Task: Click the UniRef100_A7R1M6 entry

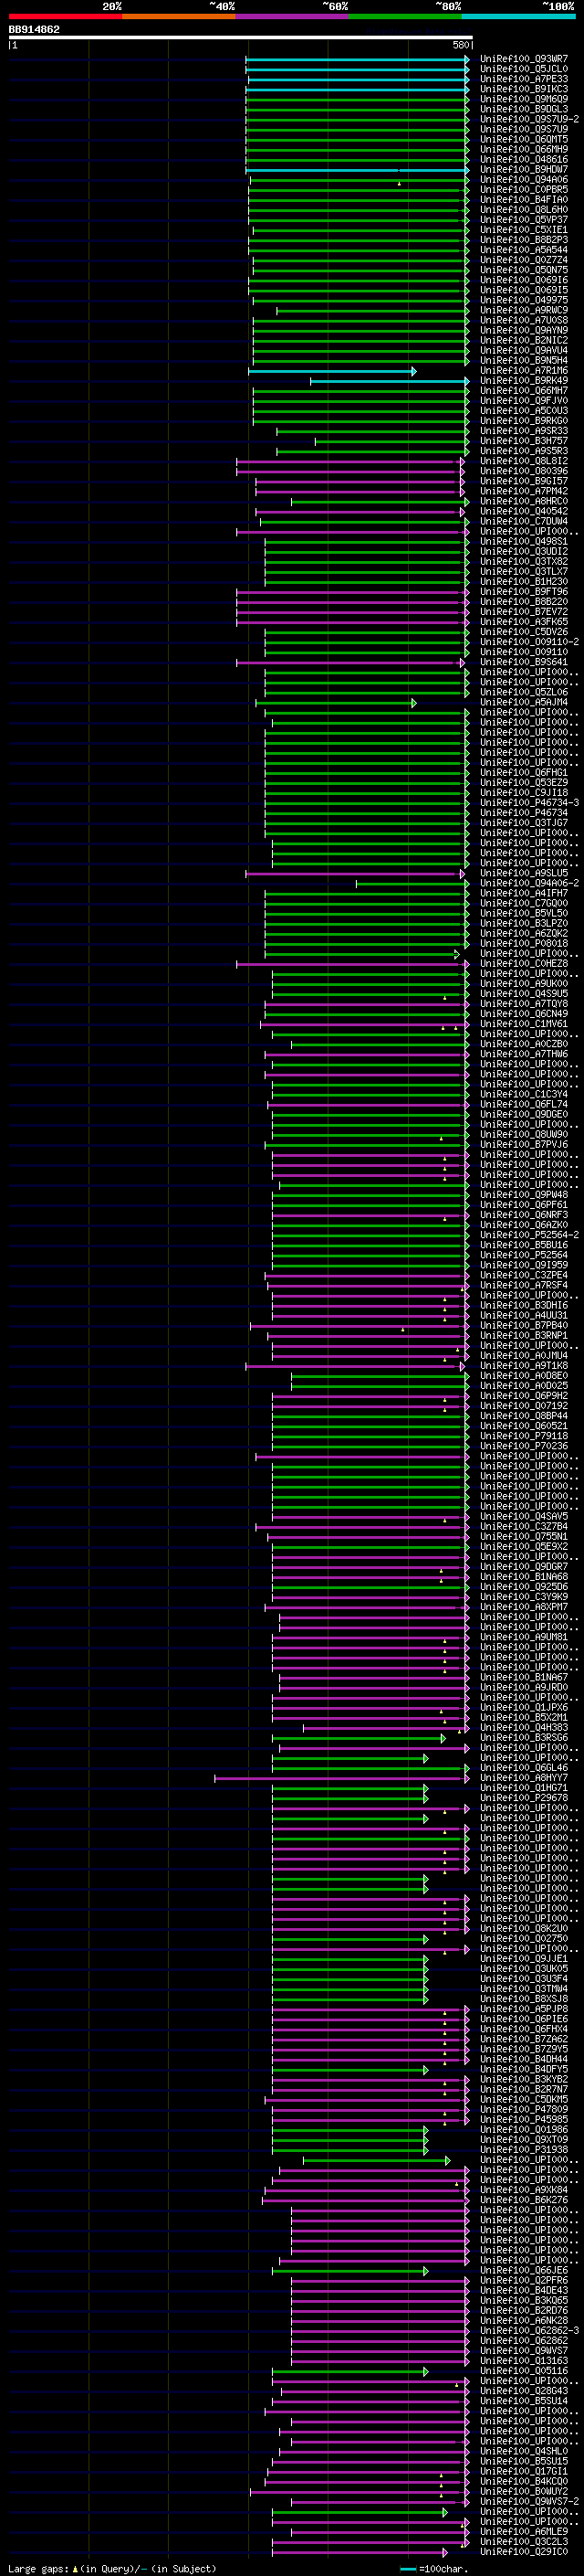Action: [523, 370]
